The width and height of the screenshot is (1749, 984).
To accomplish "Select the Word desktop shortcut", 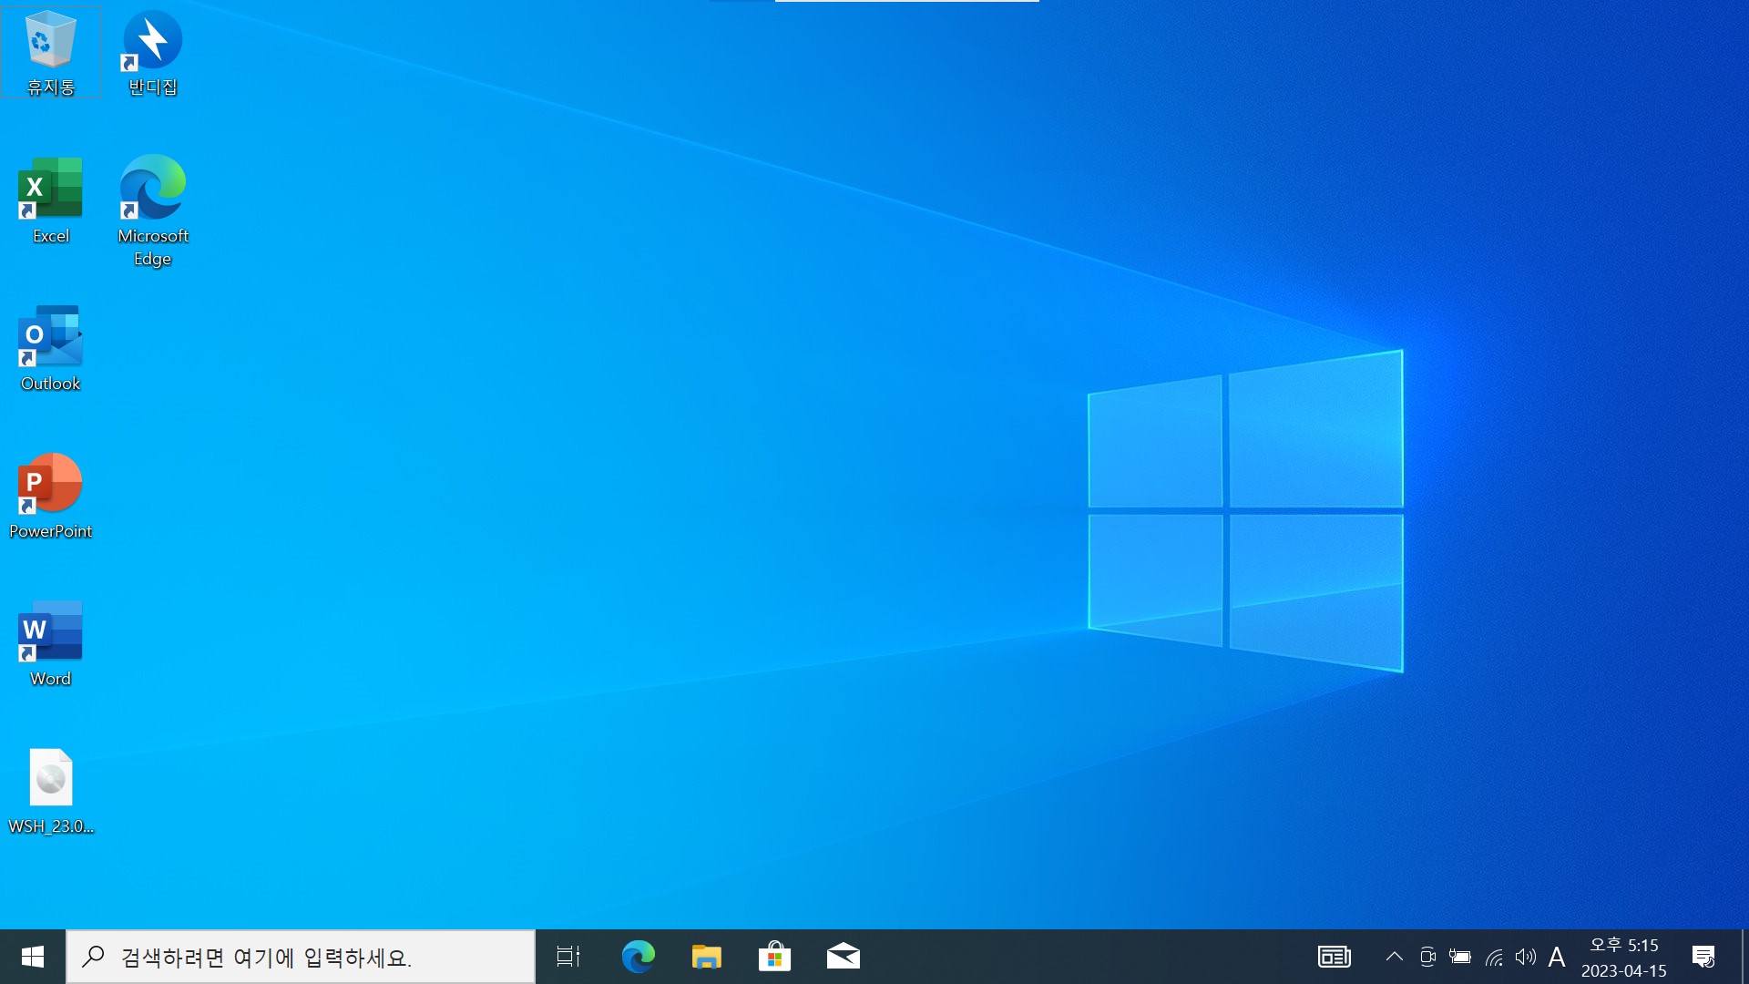I will coord(51,643).
